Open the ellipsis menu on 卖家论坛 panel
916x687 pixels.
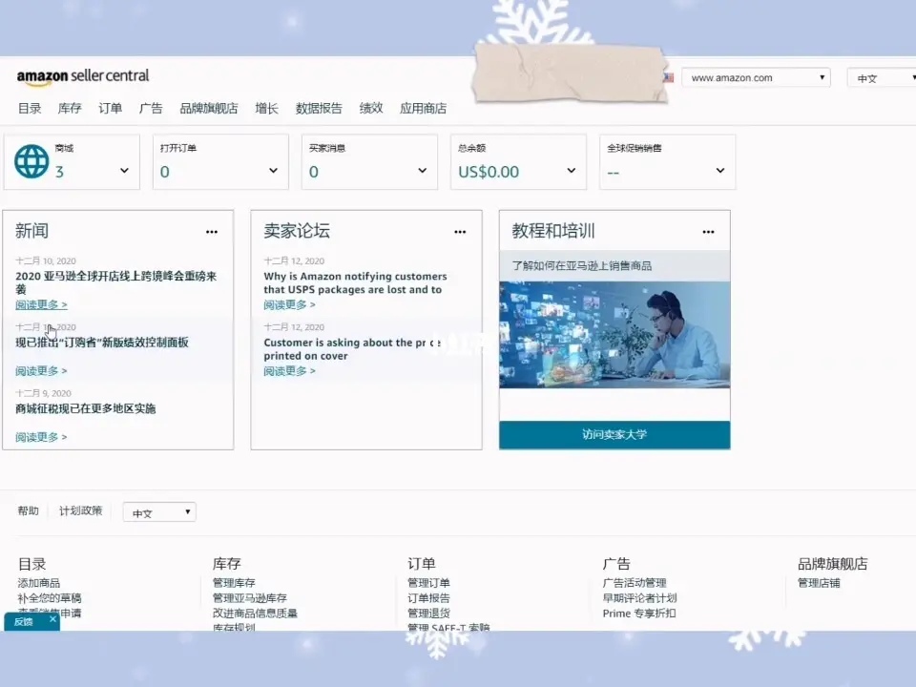(x=460, y=231)
